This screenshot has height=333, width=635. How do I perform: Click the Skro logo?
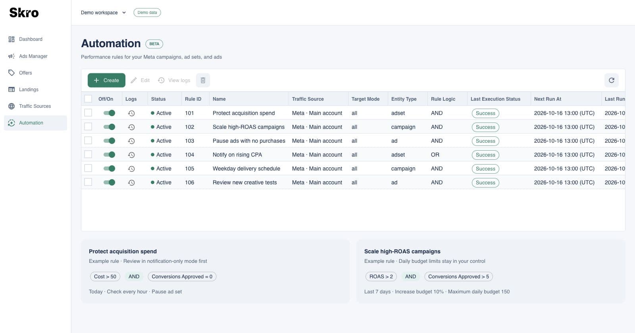point(24,13)
